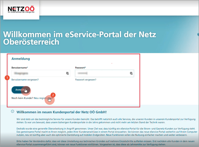Click the Passwort field label

[x=81, y=67]
